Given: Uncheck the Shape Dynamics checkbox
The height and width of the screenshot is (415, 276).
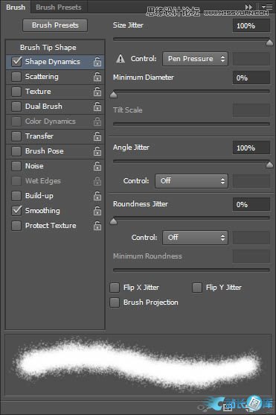Looking at the screenshot, I should point(16,62).
